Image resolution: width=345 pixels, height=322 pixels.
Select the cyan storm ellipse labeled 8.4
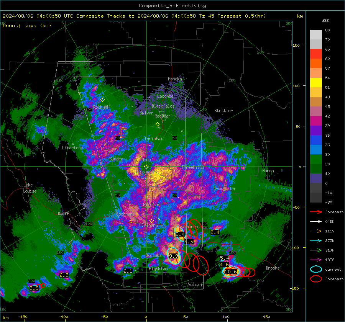click(180, 234)
